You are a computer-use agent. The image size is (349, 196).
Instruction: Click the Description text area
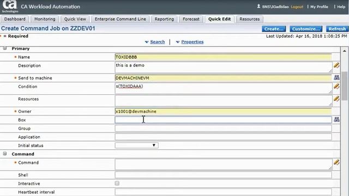224,68
